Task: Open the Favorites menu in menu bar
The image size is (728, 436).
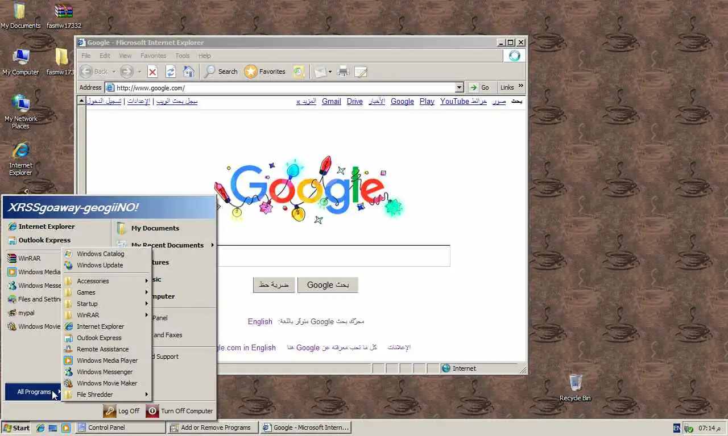Action: pyautogui.click(x=153, y=56)
